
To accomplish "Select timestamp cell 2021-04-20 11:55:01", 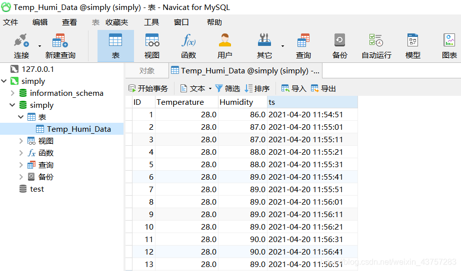I will tap(312, 127).
